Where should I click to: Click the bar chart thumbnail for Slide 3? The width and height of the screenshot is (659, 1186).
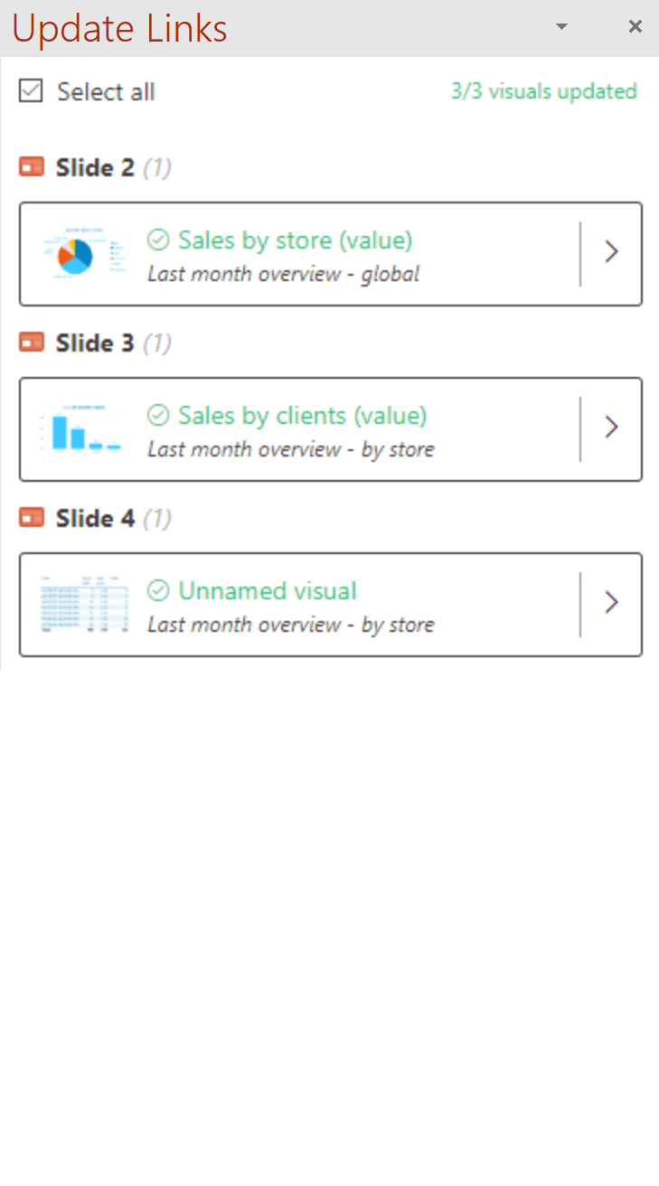(x=83, y=429)
